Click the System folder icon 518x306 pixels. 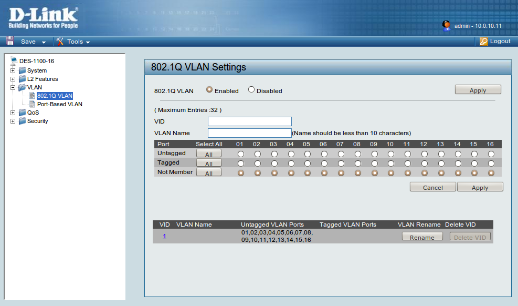click(x=22, y=70)
